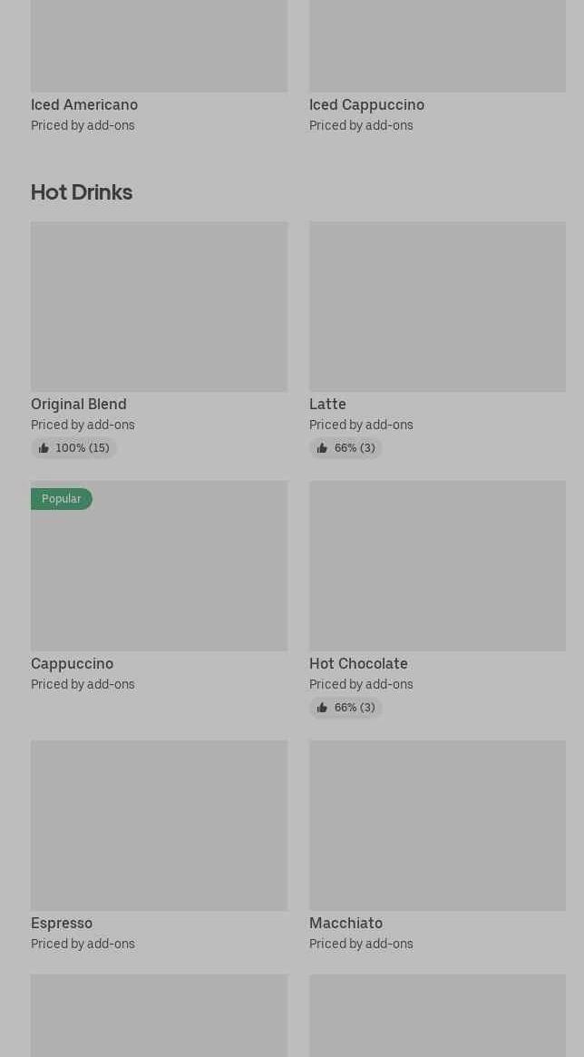Click the 100% (15) rating pill
Screen dimensions: 584x1057
click(x=73, y=448)
